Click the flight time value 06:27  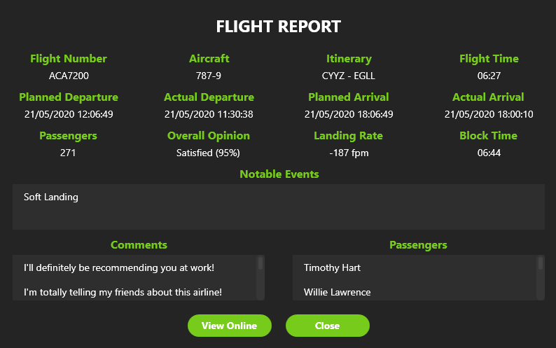[x=489, y=76]
